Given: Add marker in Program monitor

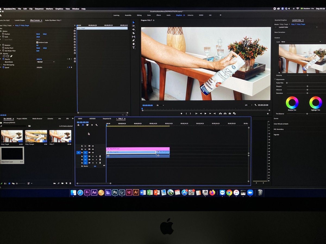Looking at the screenshot, I should 182,113.
